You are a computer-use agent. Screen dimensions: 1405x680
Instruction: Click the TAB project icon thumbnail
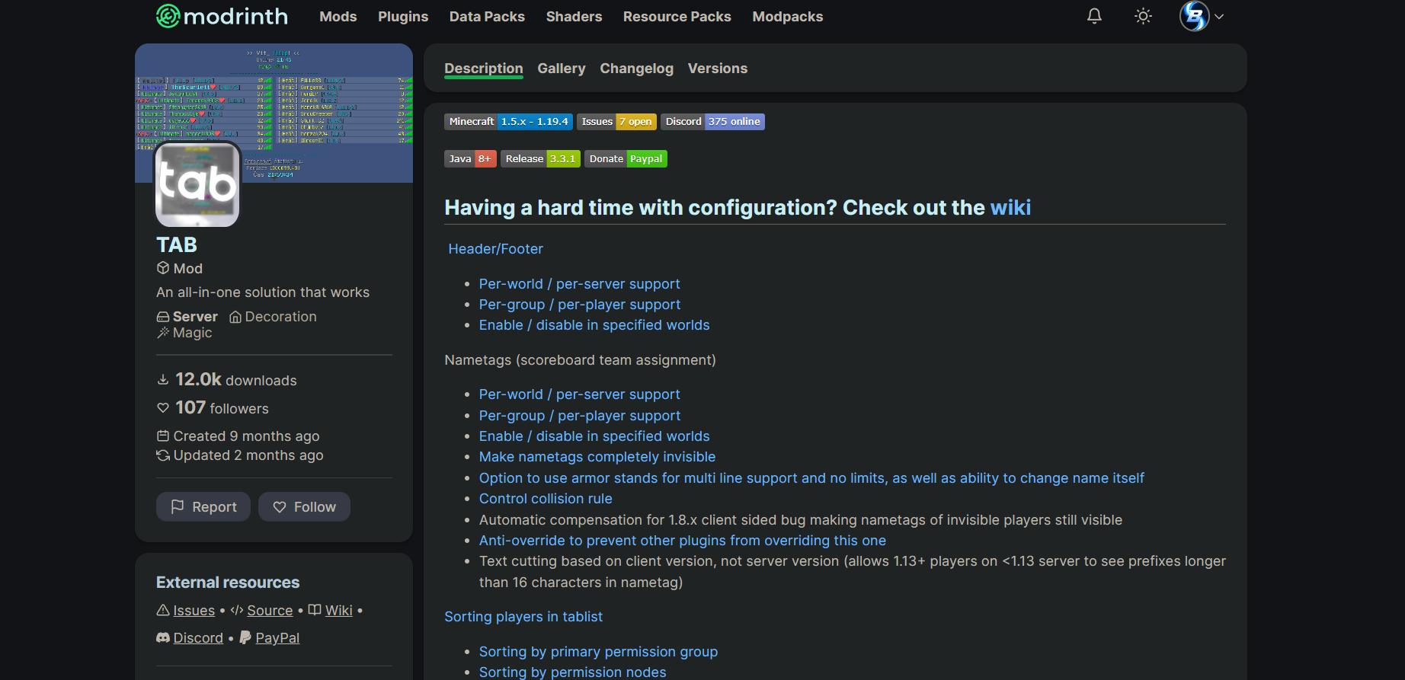197,184
